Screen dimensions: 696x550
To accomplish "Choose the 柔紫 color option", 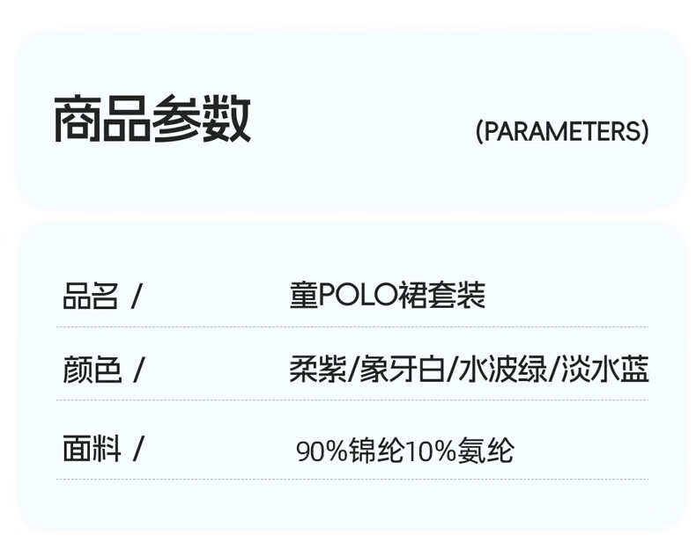I will coord(318,370).
